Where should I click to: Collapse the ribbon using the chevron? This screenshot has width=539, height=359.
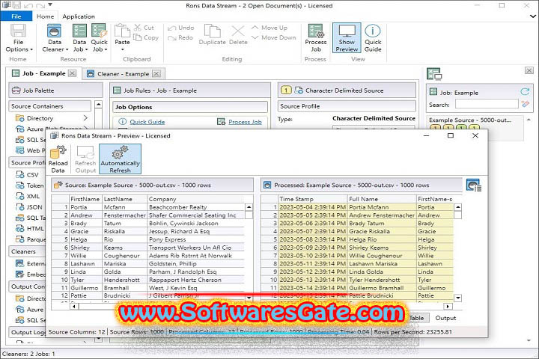coord(533,16)
